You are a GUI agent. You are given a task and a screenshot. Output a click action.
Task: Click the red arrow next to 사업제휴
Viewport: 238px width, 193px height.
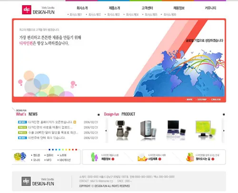(160, 159)
